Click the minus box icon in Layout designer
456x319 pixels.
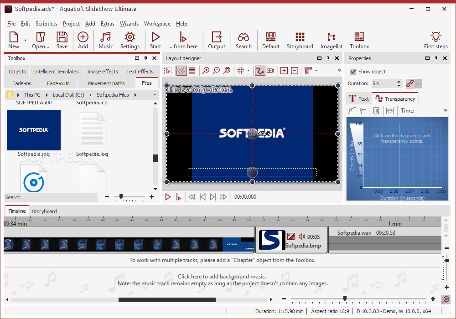(295, 70)
